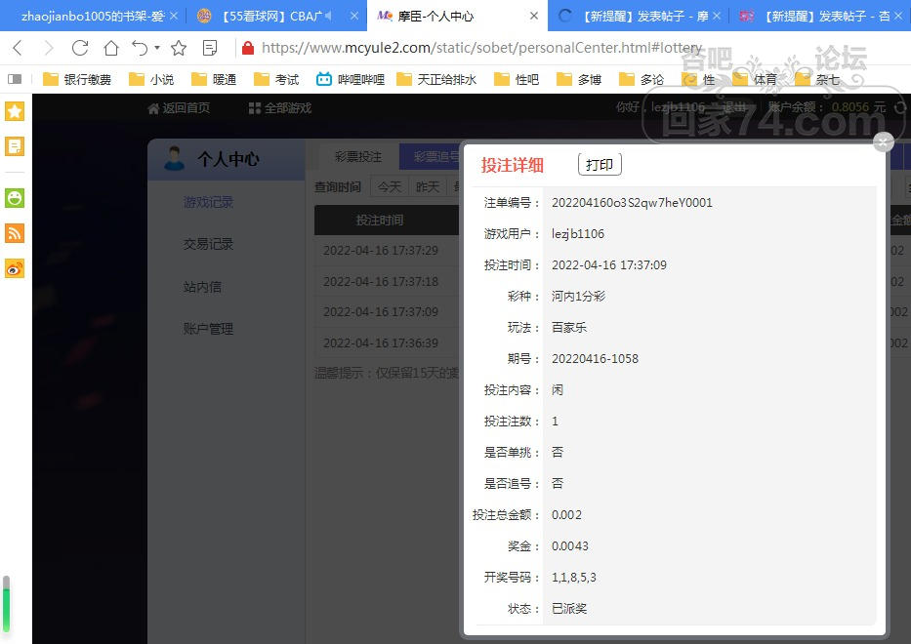Open the browser home icon

(x=111, y=48)
